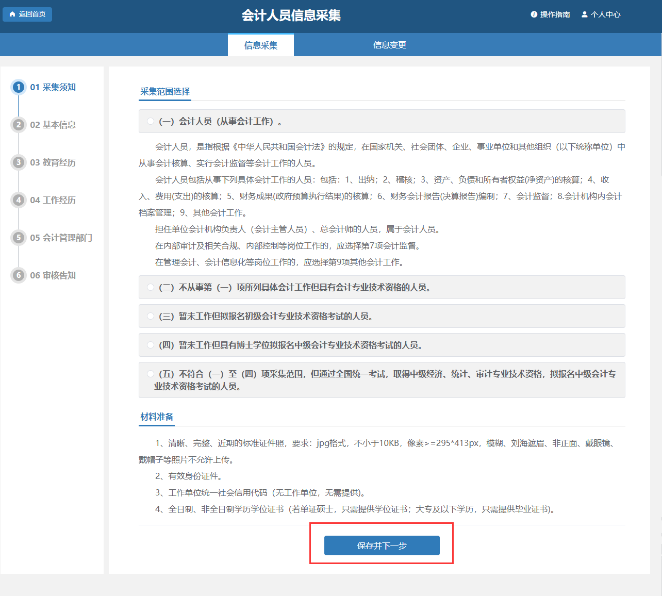Screen dimensions: 662x596
Task: Click step 2 circle icon for 基本信息
Action: click(19, 125)
